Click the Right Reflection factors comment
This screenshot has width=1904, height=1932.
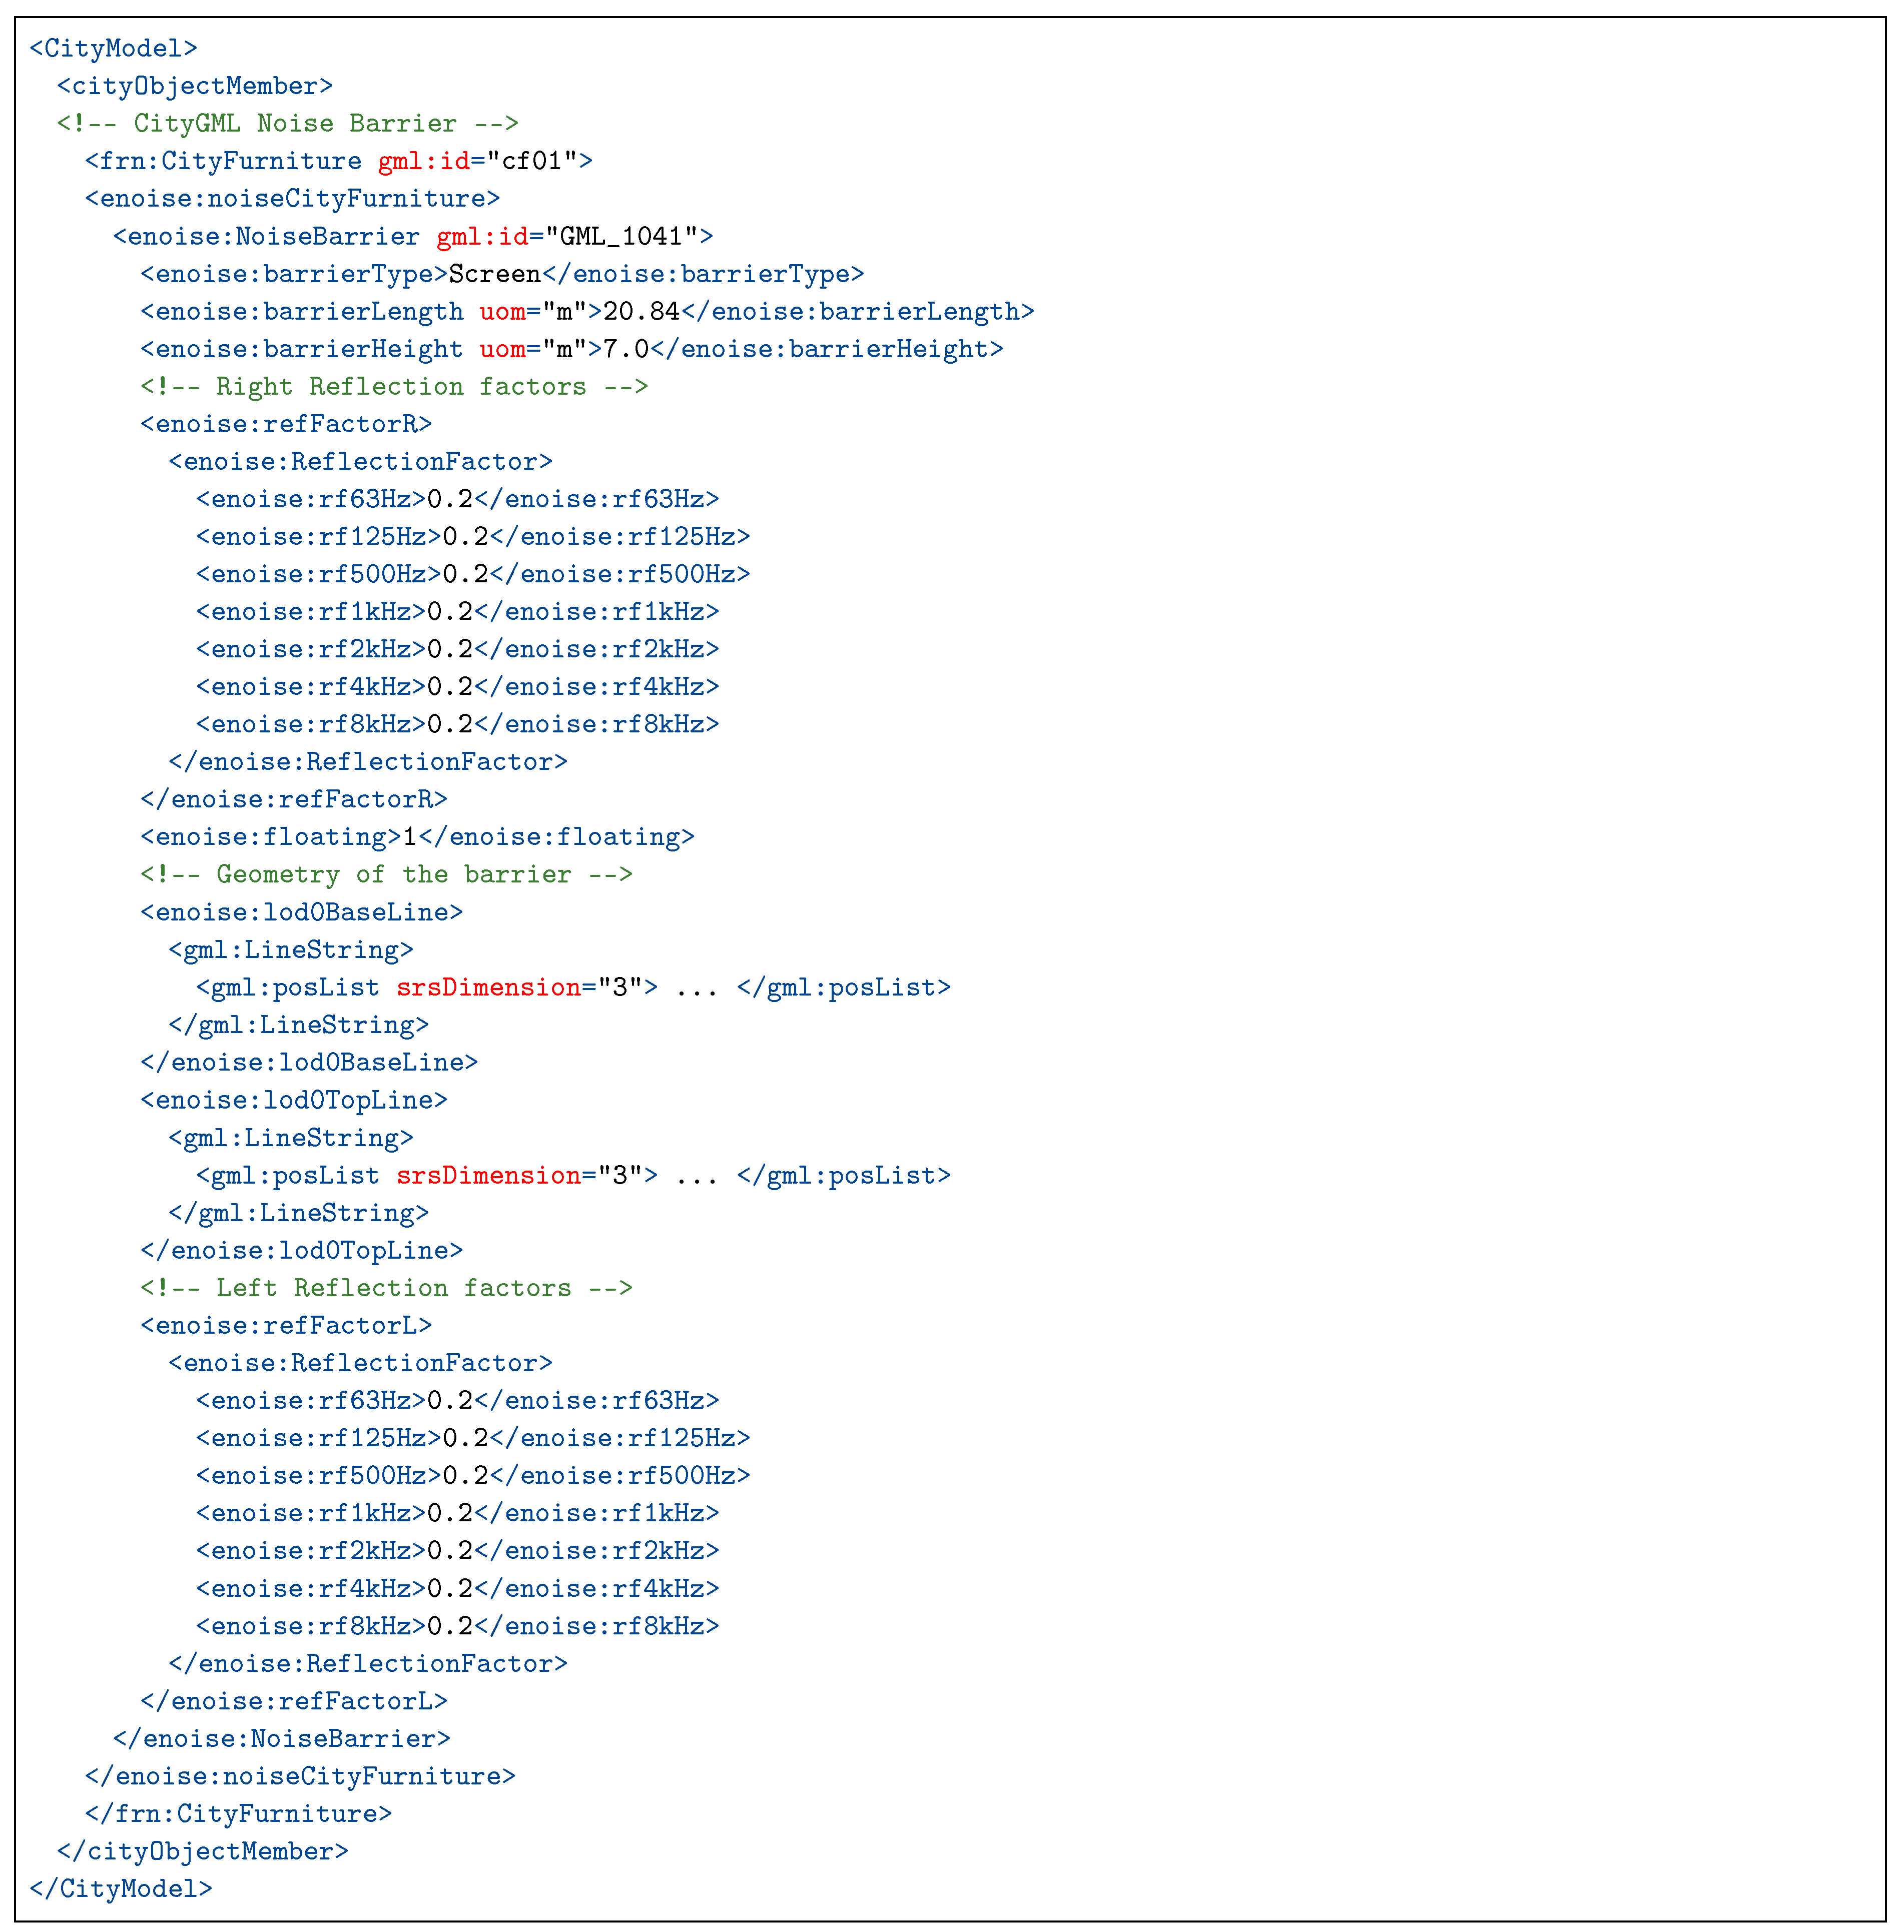[x=394, y=387]
